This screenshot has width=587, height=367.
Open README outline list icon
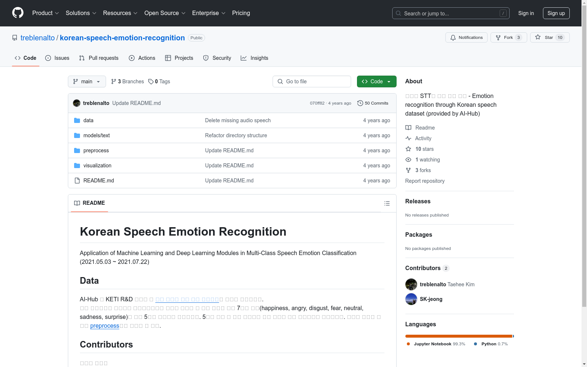click(x=387, y=203)
